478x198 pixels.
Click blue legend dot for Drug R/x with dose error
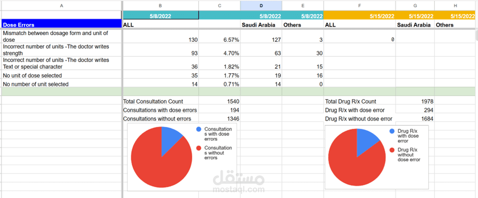pos(392,131)
